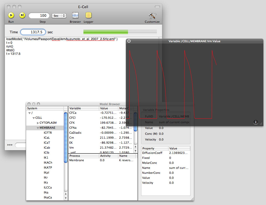Viewport: 266px width, 205px height.
Task: Open the Model Browser icon
Action: coord(75,15)
